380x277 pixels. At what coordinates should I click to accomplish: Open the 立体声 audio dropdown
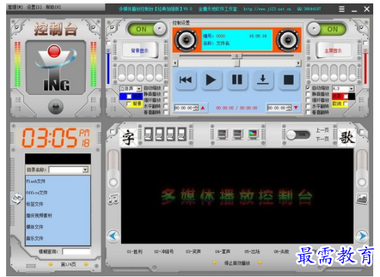(139, 89)
